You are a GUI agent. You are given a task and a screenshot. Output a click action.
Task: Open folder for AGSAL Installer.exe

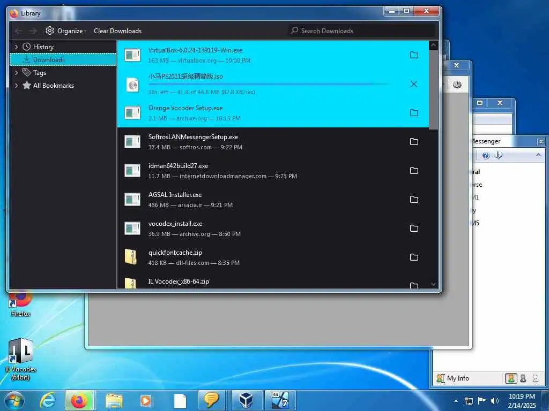click(414, 199)
